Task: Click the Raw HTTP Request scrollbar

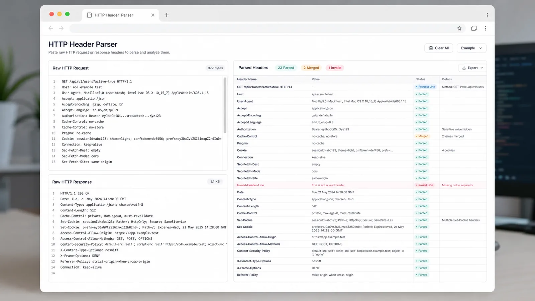Action: pos(225,105)
